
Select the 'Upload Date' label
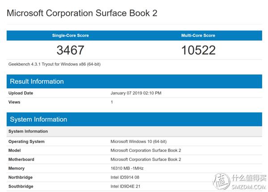[x=21, y=93]
